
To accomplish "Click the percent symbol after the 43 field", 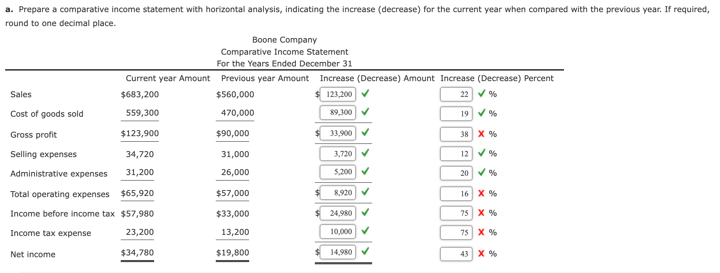I will [494, 254].
